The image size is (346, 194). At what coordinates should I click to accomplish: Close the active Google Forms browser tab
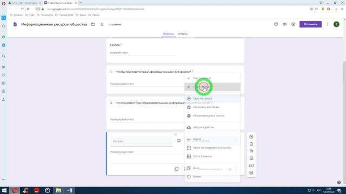pyautogui.click(x=76, y=3)
